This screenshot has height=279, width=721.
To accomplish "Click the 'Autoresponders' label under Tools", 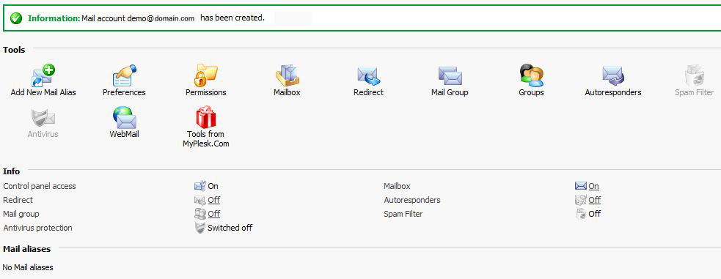I will [613, 92].
